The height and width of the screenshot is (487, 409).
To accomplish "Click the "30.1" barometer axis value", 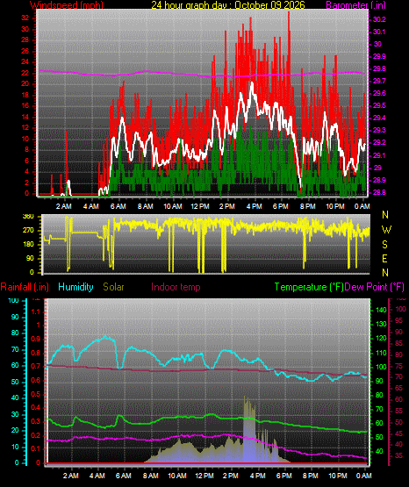I will pos(379,32).
